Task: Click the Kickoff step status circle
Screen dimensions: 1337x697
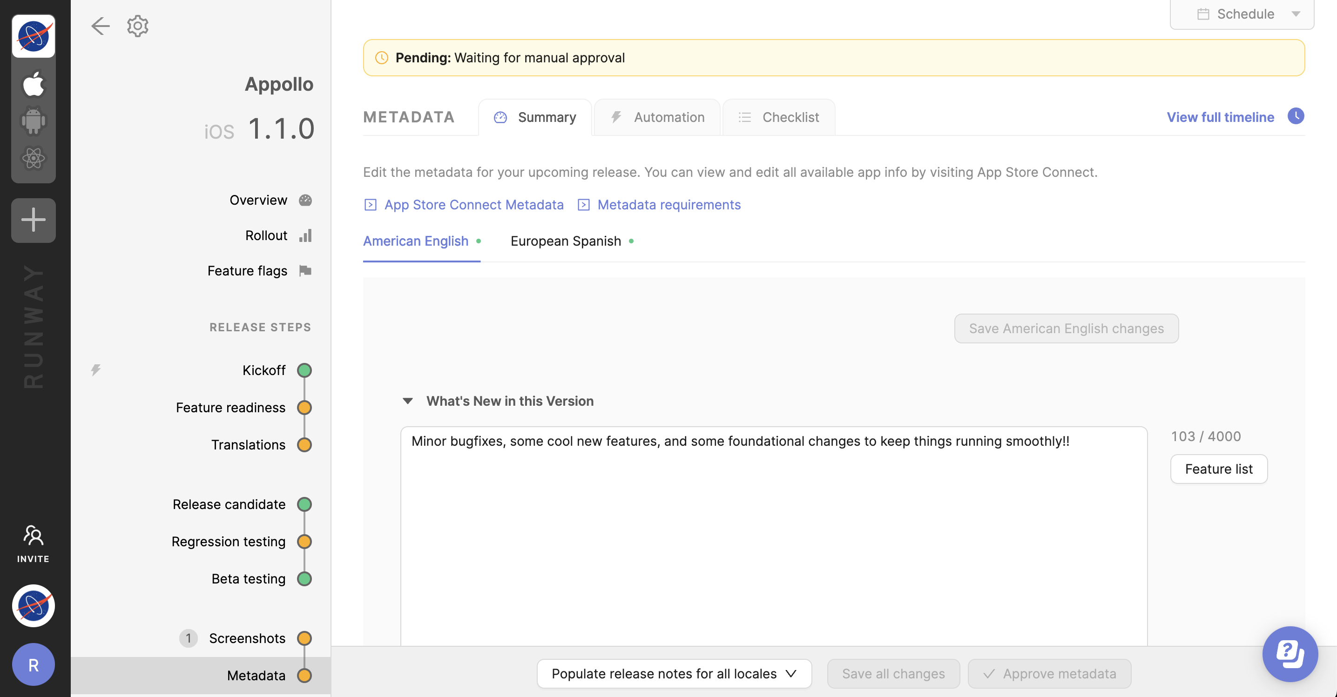Action: [304, 370]
